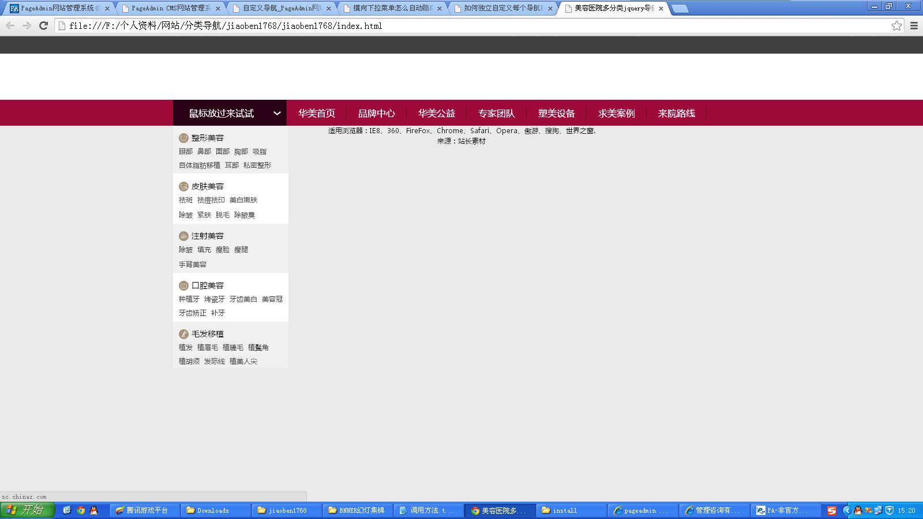The width and height of the screenshot is (923, 519).
Task: Click the 整形美容 category icon
Action: click(x=183, y=138)
